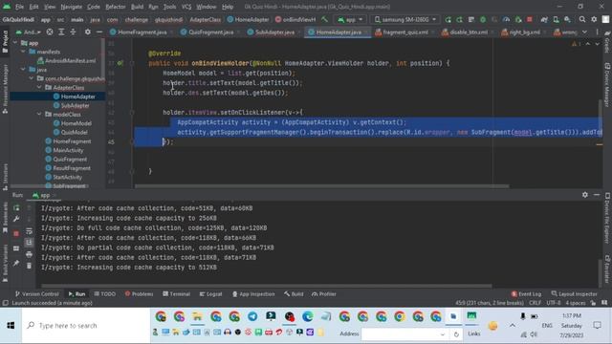Click the Debug app bug icon
Viewport: 612px width, 344px height.
[483, 19]
